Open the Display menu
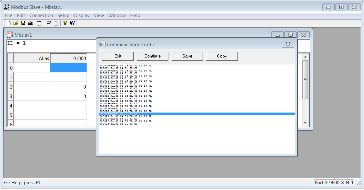Screen dimensions: 364x190 (82, 15)
